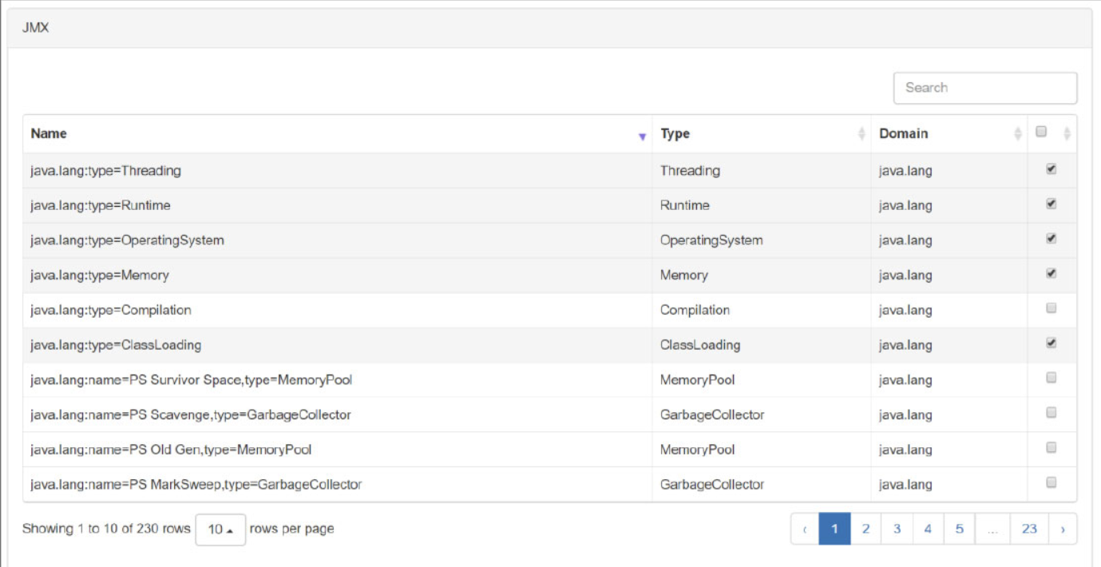Check the PS Old Gen MemoryPool checkbox

1051,448
